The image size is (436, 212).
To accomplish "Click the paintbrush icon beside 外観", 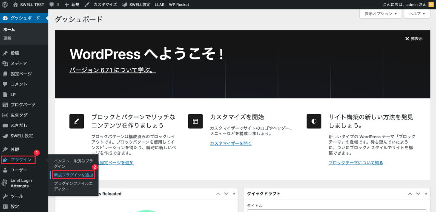I will tap(5, 149).
